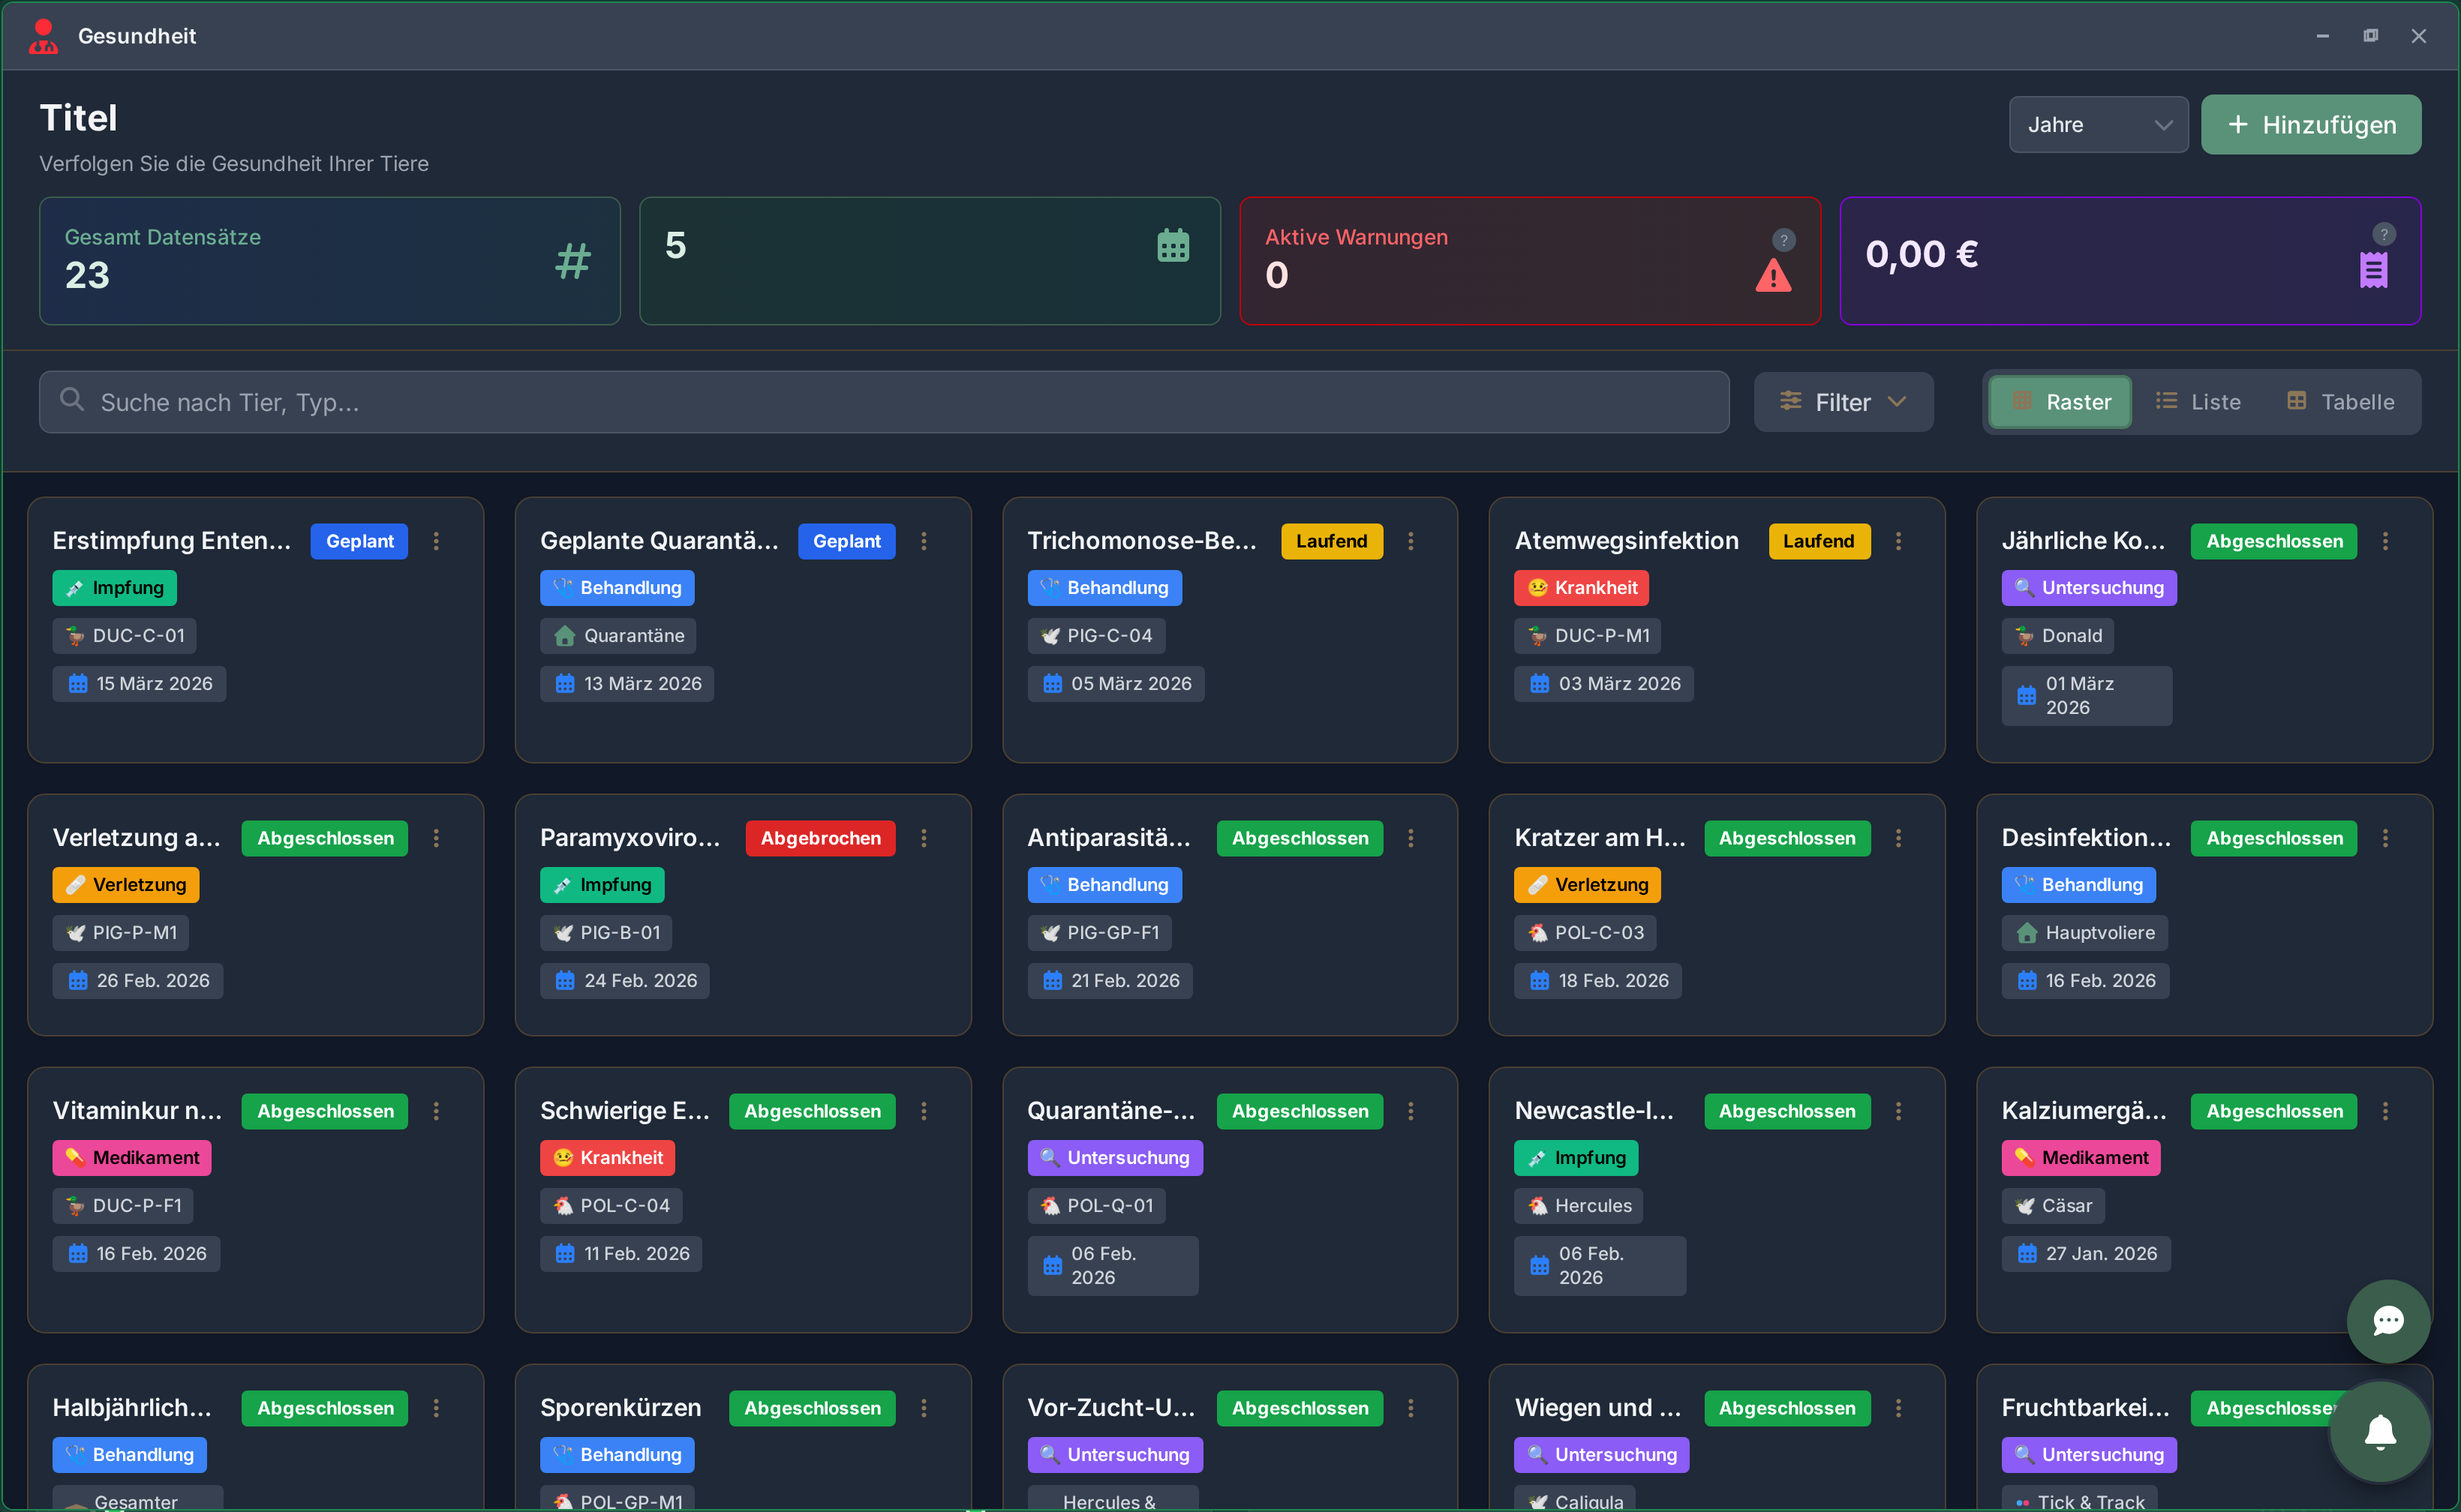Expand the Filter dropdown
2461x1512 pixels.
pos(1843,402)
